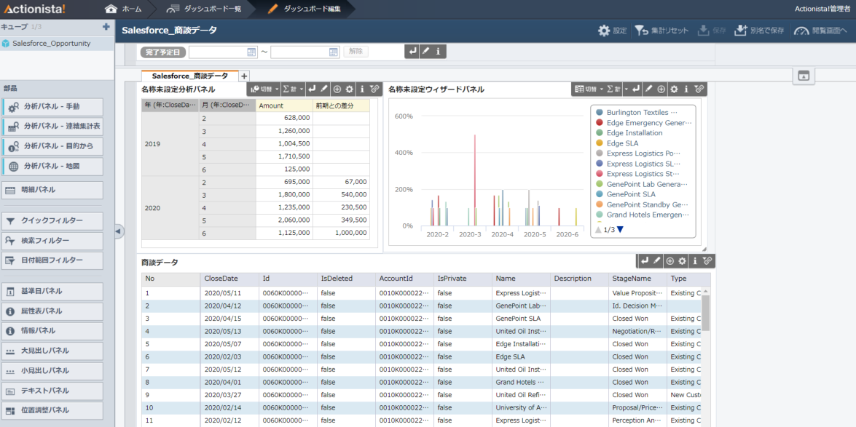Click line-break icon in 完了予定日 filter bar
Viewport: 856px width, 427px height.
click(x=413, y=51)
